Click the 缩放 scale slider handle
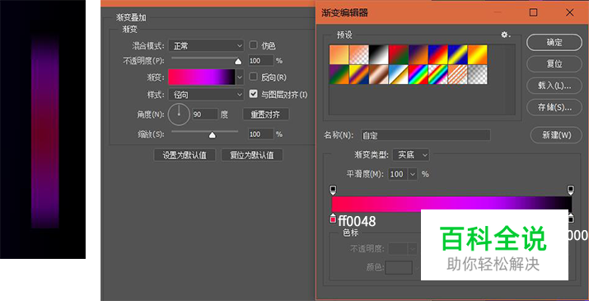This screenshot has height=301, width=589. tap(213, 135)
